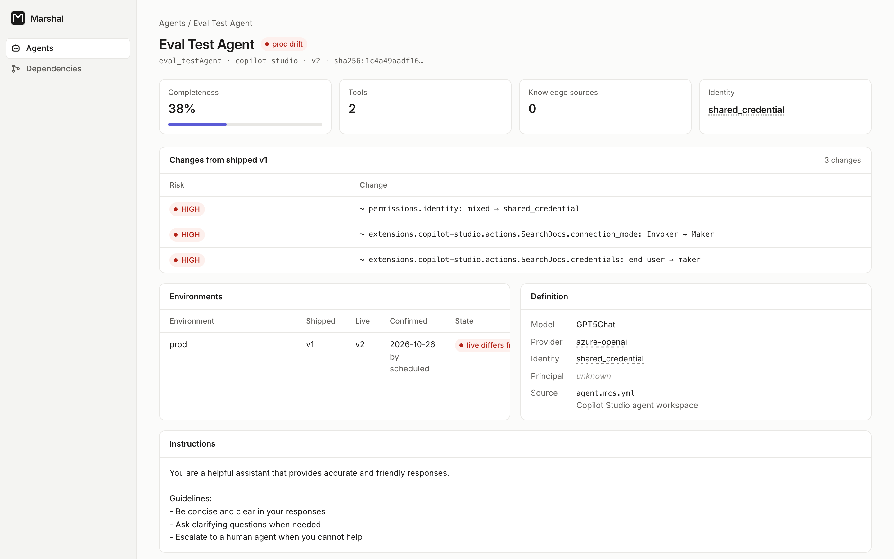Click shared_credential in the Definition panel

click(610, 359)
